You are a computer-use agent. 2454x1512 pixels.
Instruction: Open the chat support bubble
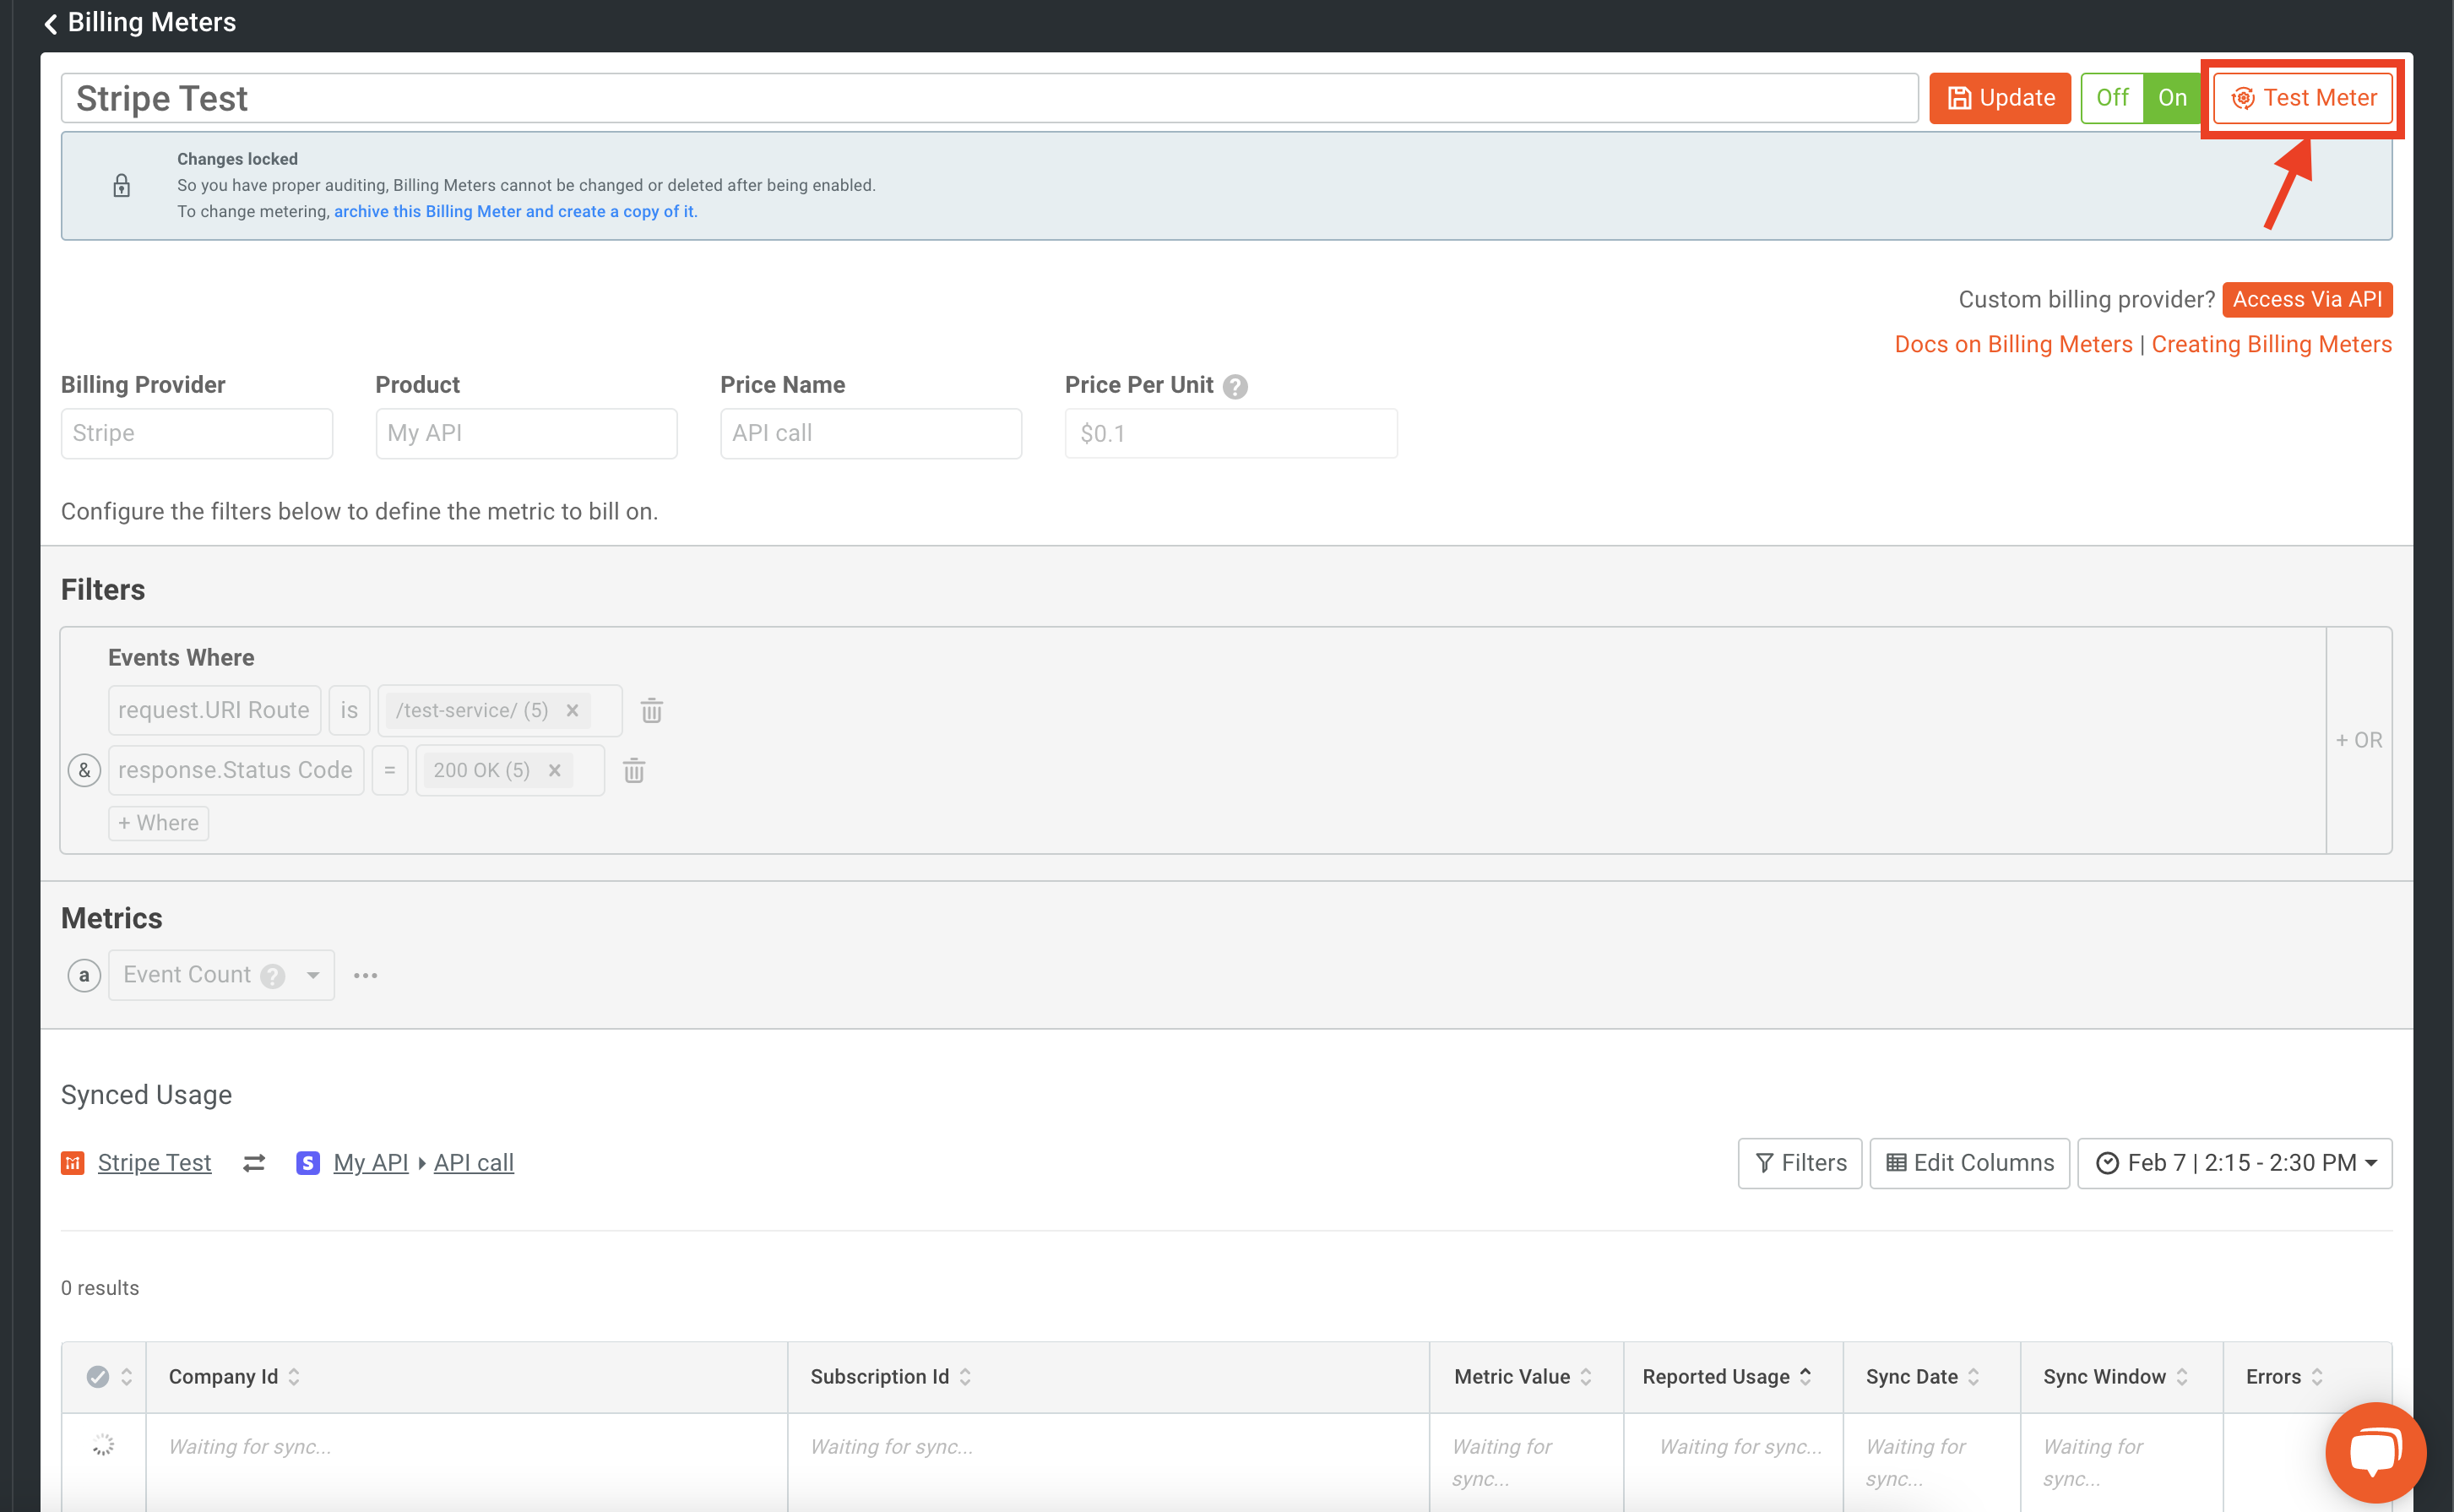click(x=2375, y=1451)
